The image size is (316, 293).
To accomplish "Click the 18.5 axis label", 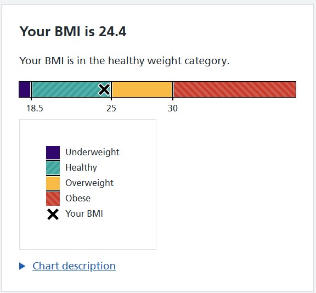I will pyautogui.click(x=35, y=109).
